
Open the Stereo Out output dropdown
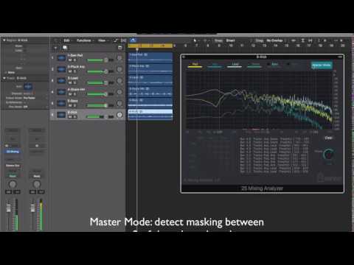[x=13, y=166]
